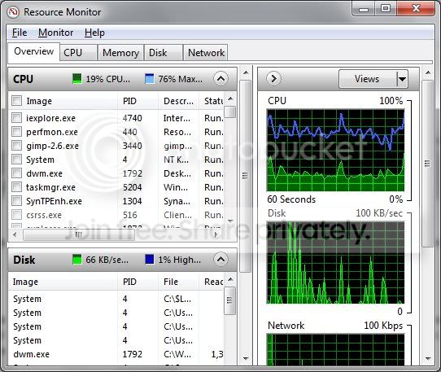Sort CPU list by Description column header
The width and height of the screenshot is (441, 372).
coord(178,101)
